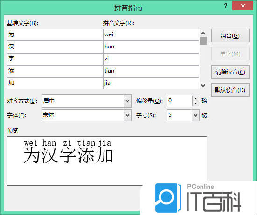This screenshot has width=257, height=215.
Task: Click the 默认读音(D) button
Action: (230, 90)
